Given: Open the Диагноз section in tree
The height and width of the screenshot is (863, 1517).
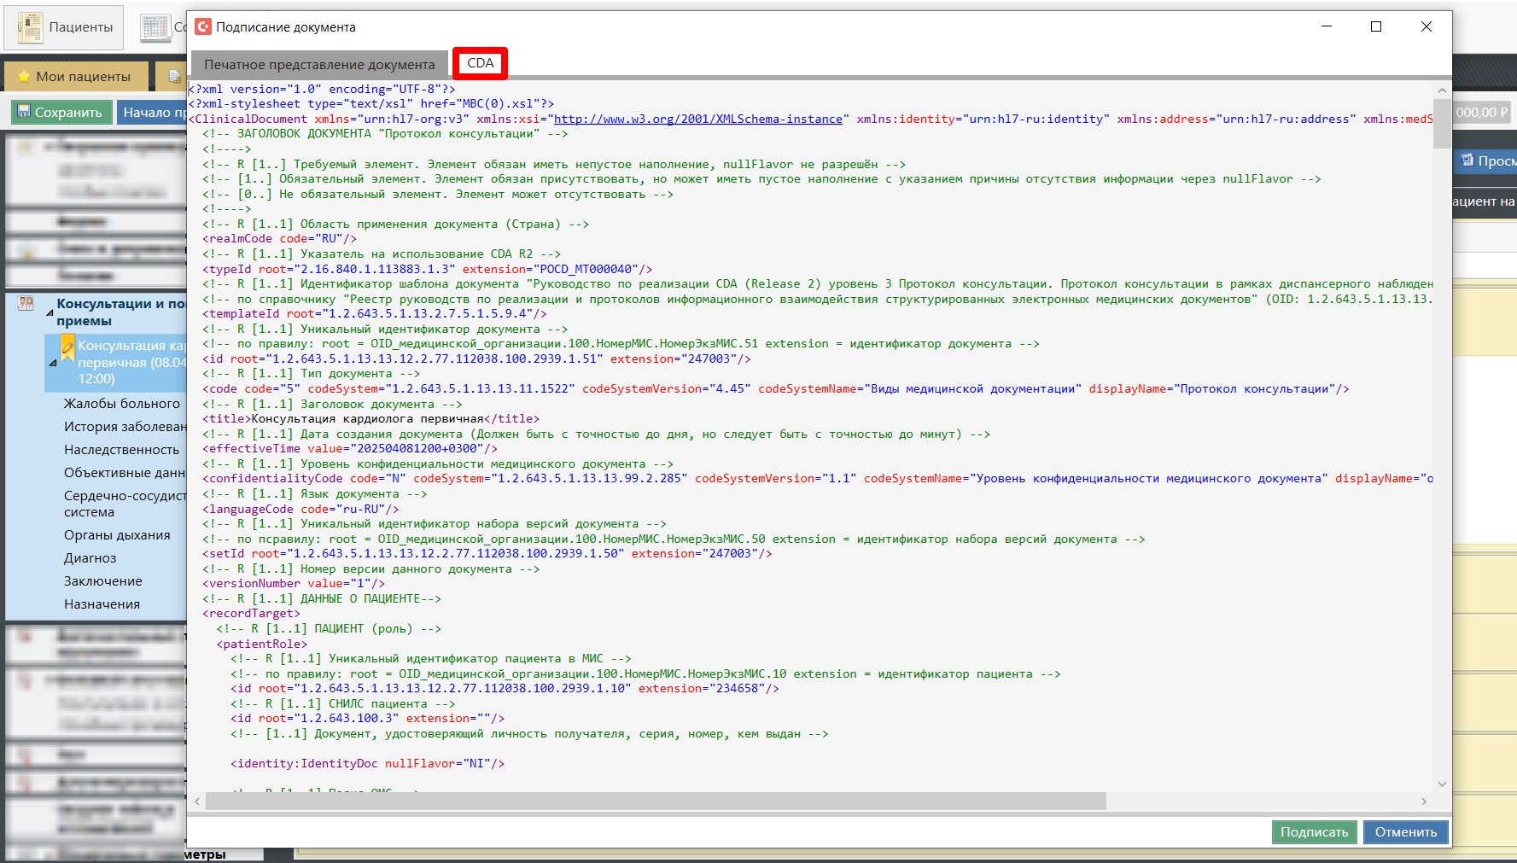Looking at the screenshot, I should tap(90, 558).
